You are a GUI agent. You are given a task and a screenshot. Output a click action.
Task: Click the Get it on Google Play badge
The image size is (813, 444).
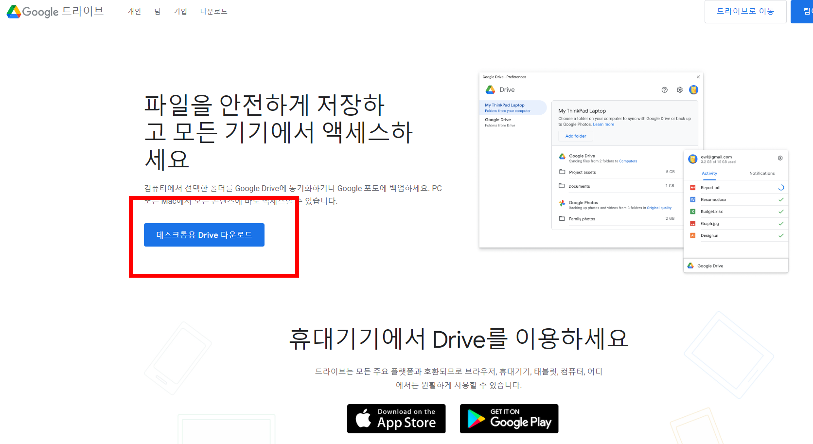pyautogui.click(x=509, y=418)
